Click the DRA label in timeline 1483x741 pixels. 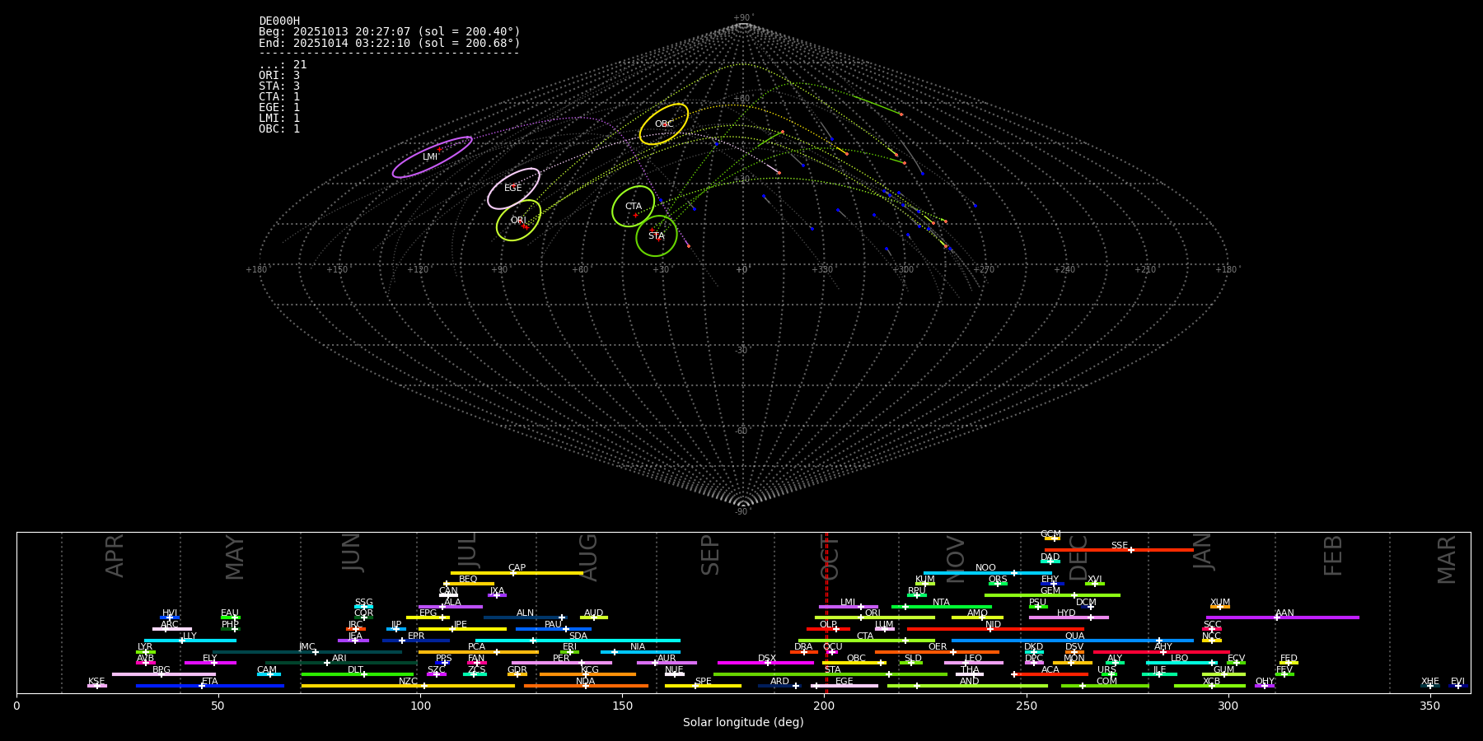tap(803, 647)
